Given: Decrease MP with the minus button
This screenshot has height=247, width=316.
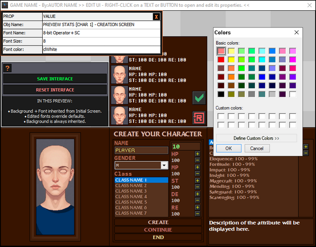Looking at the screenshot, I should tap(198, 174).
